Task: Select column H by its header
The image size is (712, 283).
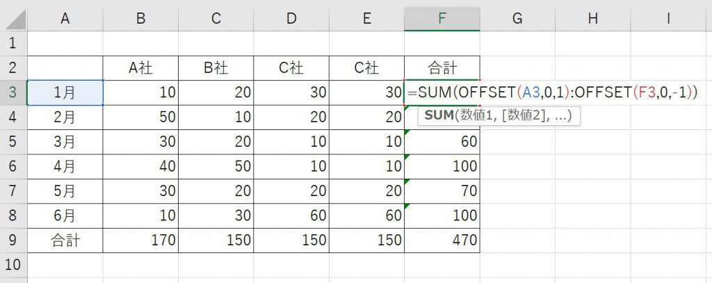Action: coord(592,19)
